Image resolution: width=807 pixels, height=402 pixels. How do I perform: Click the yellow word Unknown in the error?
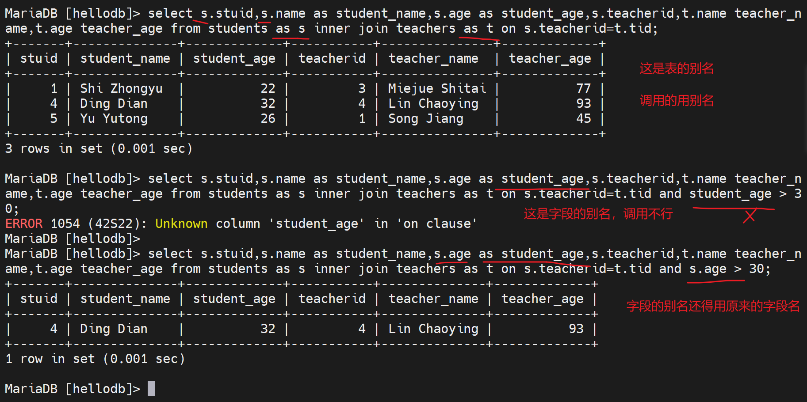181,224
